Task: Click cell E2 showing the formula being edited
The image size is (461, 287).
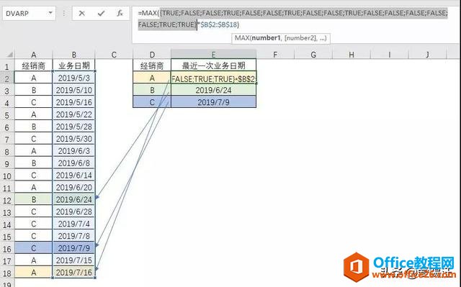Action: click(213, 78)
